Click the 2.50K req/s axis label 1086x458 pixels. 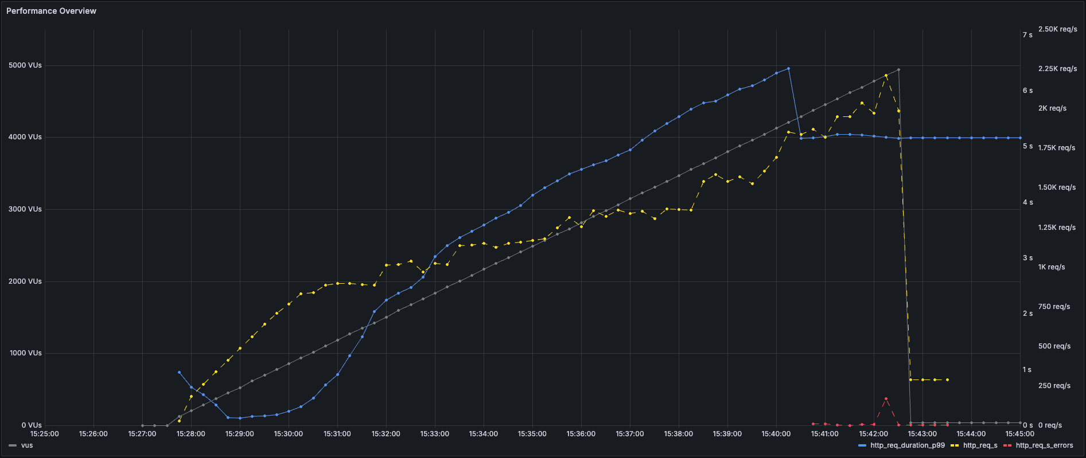coord(1057,29)
